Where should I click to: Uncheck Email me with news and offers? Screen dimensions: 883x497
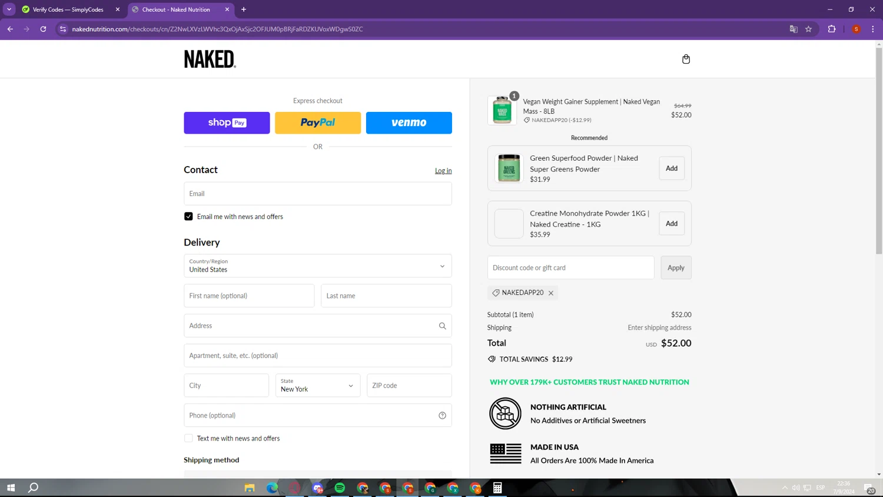[188, 217]
